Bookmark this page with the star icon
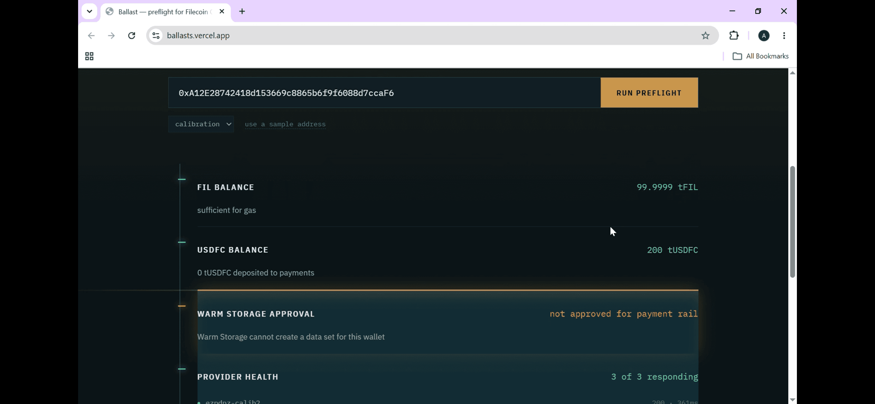 click(705, 36)
